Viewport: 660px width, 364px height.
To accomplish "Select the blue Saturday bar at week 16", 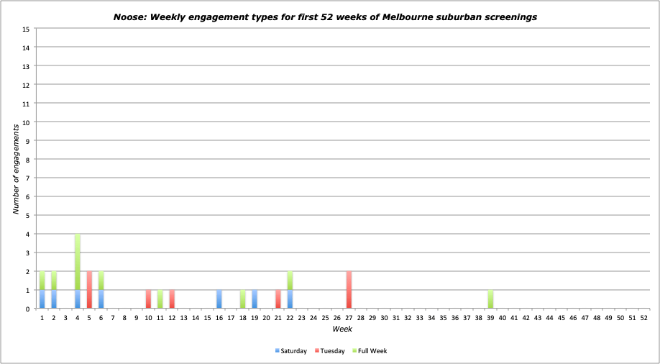I will click(x=219, y=299).
